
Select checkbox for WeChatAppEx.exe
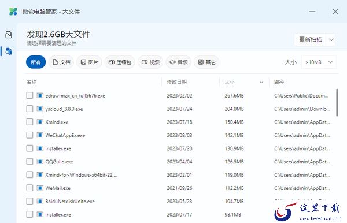pyautogui.click(x=29, y=135)
